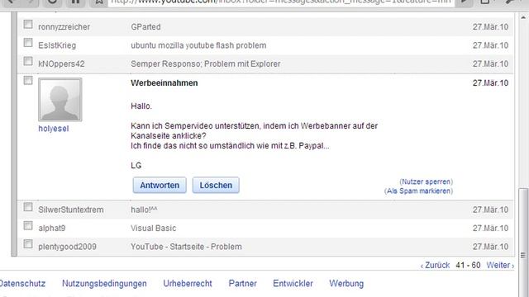Open the GParted message subject
This screenshot has width=529, height=297.
[145, 27]
